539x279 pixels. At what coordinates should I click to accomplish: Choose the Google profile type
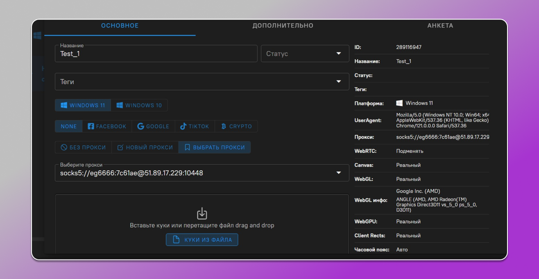pos(153,127)
